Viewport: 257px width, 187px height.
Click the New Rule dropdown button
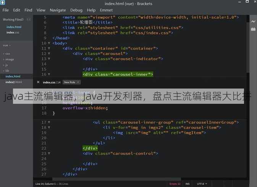click(x=71, y=82)
